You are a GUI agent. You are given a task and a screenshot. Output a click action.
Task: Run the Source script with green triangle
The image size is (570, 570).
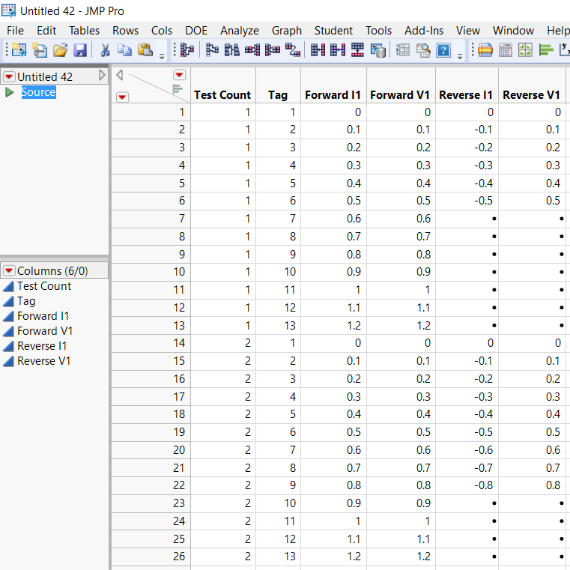pos(10,92)
